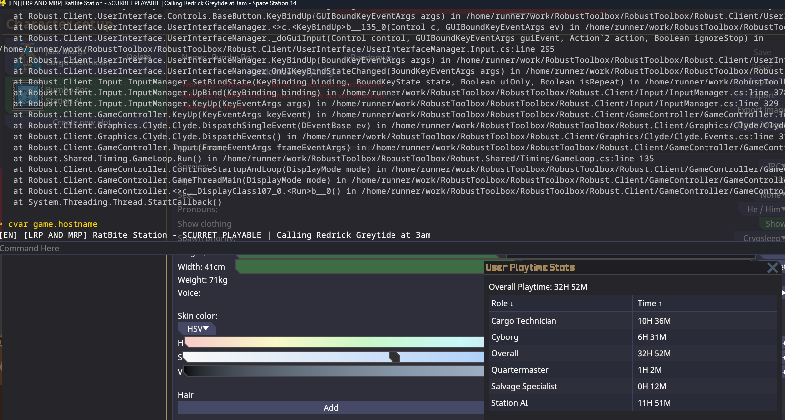Image resolution: width=785 pixels, height=420 pixels.
Task: Click the value V grayscale slider
Action: pyautogui.click(x=333, y=371)
